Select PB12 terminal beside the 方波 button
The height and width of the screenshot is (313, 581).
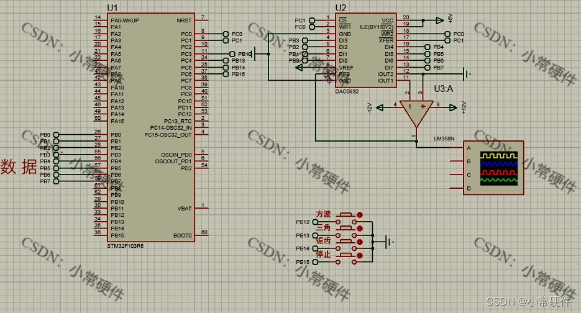tap(315, 222)
